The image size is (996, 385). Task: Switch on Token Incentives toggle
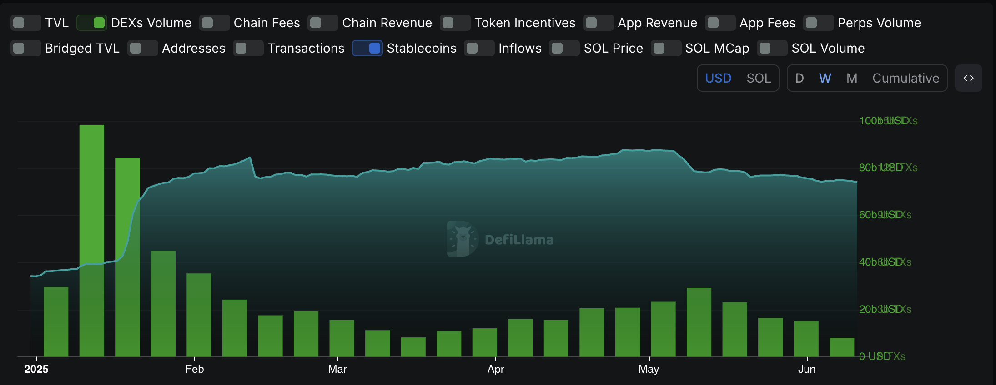pyautogui.click(x=455, y=23)
